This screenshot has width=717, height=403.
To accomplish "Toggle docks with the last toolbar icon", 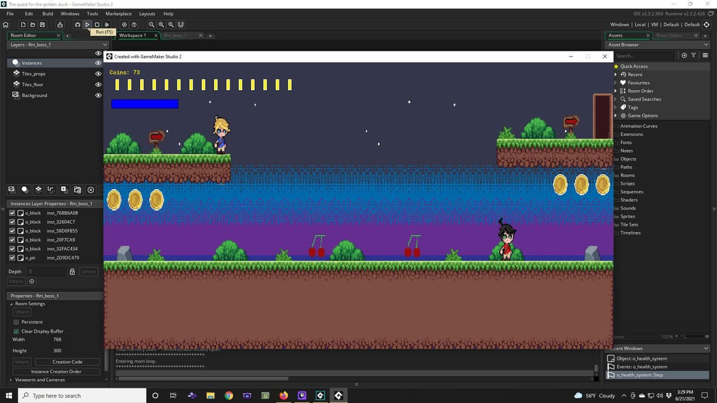I will (x=180, y=25).
